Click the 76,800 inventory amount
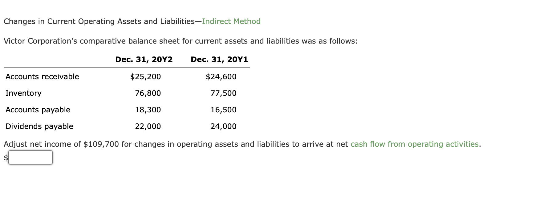The image size is (560, 221). (x=148, y=93)
